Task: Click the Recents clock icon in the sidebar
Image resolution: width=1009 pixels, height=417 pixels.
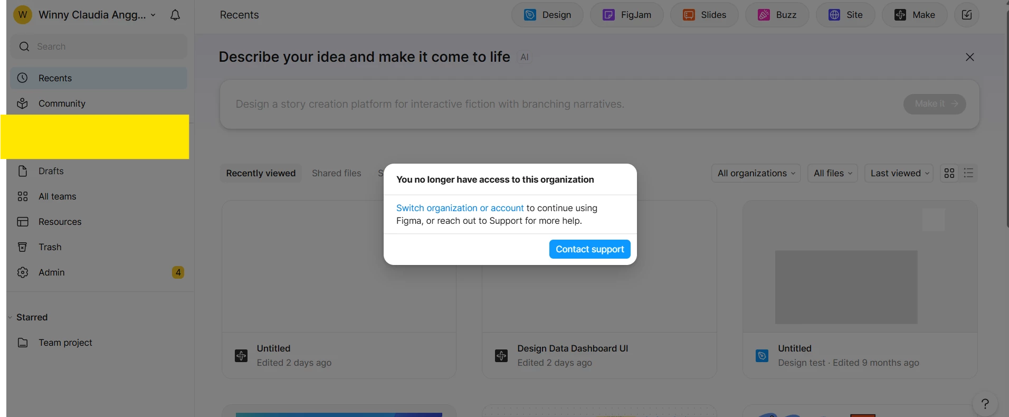Action: coord(22,78)
